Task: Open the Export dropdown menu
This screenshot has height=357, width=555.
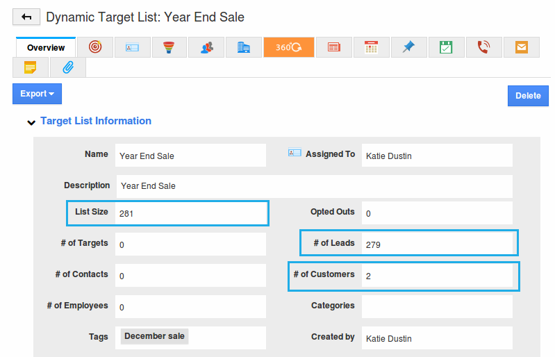Action: [37, 94]
